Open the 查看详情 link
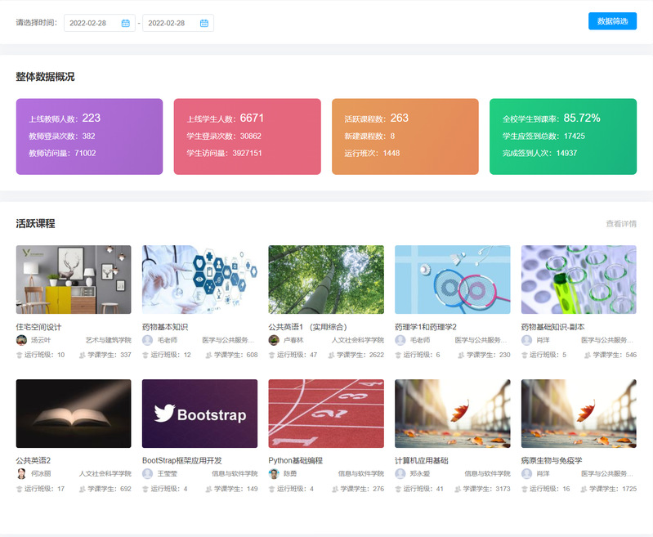The height and width of the screenshot is (537, 653). [x=620, y=224]
